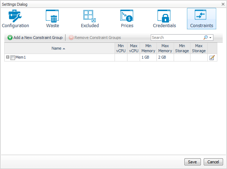Select the Constraints tab
The image size is (227, 169).
[x=202, y=19]
